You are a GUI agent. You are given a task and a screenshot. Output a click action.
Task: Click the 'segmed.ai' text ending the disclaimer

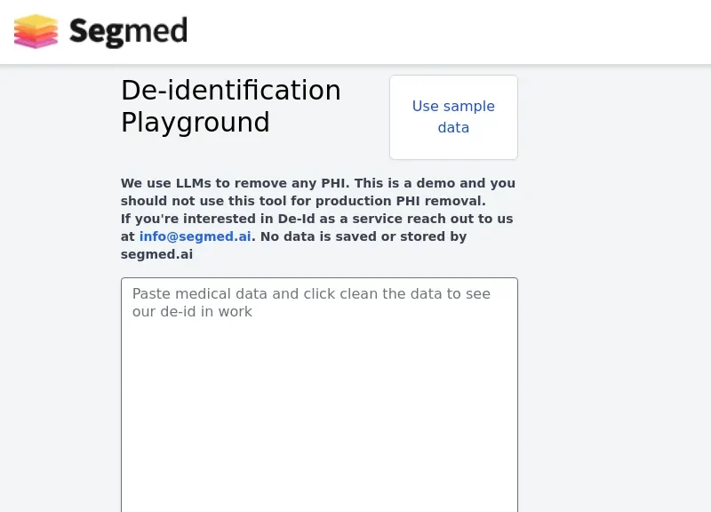[x=156, y=254]
